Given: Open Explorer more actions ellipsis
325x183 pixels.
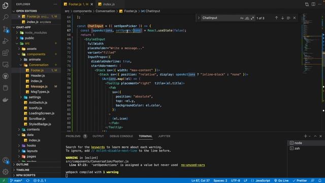Looking at the screenshot, I should [55, 4].
